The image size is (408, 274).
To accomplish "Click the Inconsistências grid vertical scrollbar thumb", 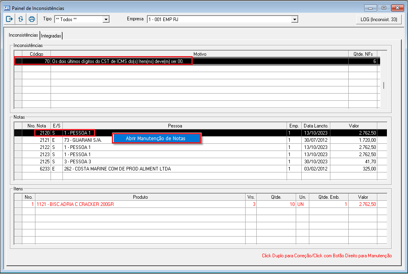I will coord(384,85).
